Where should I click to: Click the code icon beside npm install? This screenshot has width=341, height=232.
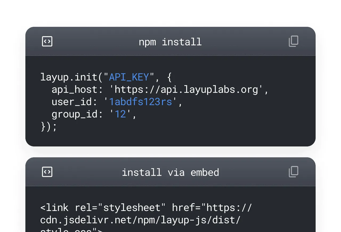(47, 41)
